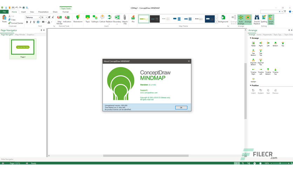Switch to the Map Minder panel tab
The height and width of the screenshot is (169, 293).
pos(20,35)
